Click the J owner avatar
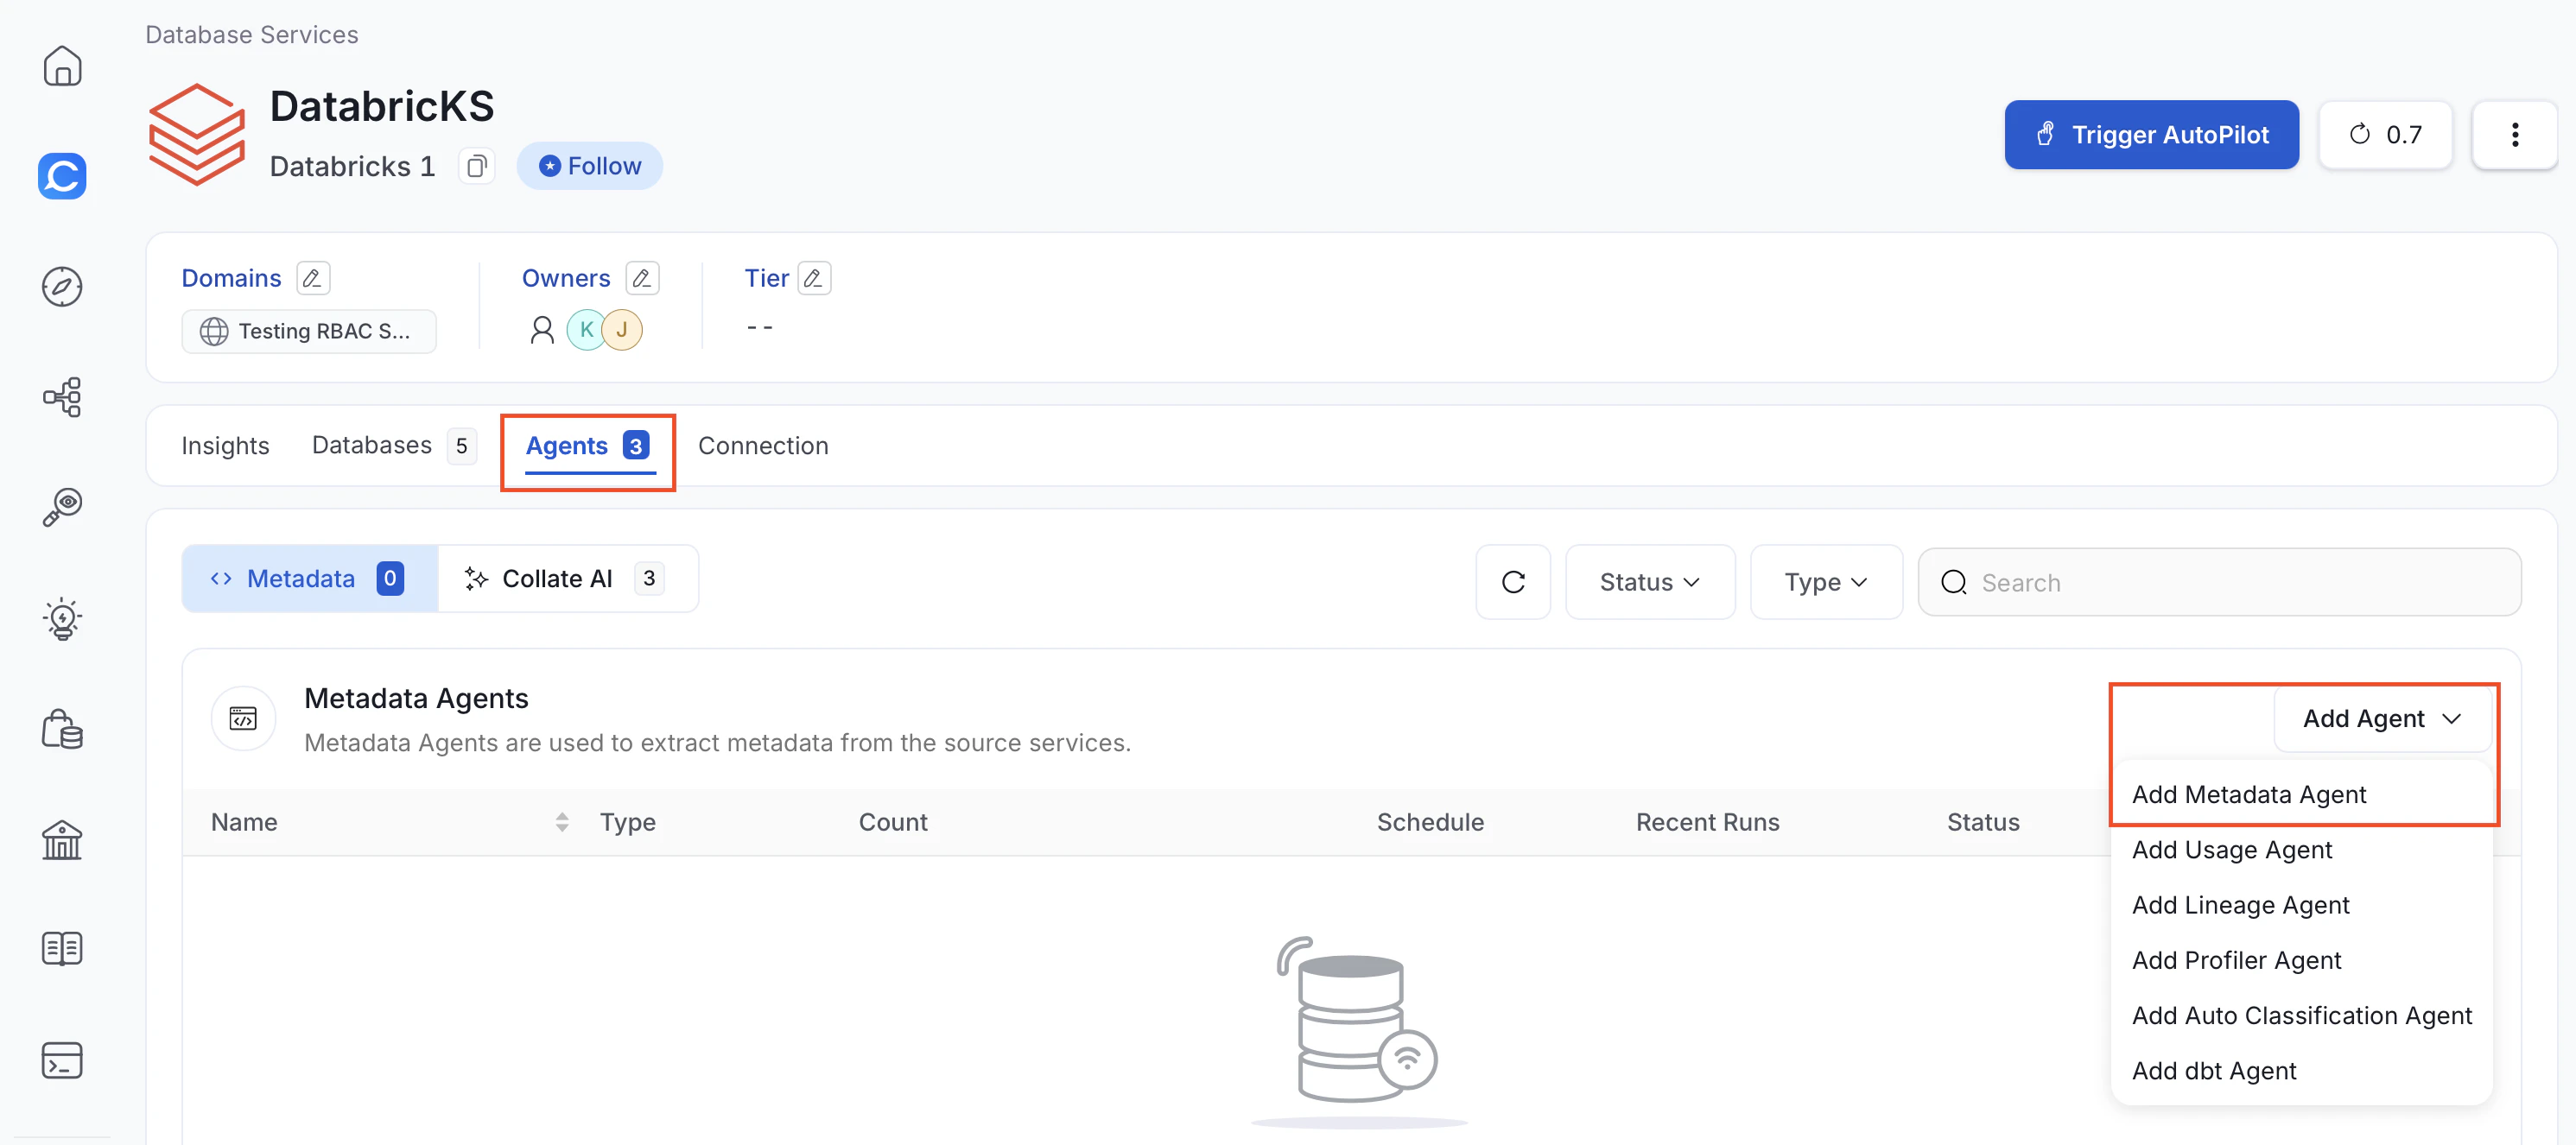Image resolution: width=2576 pixels, height=1145 pixels. (622, 330)
